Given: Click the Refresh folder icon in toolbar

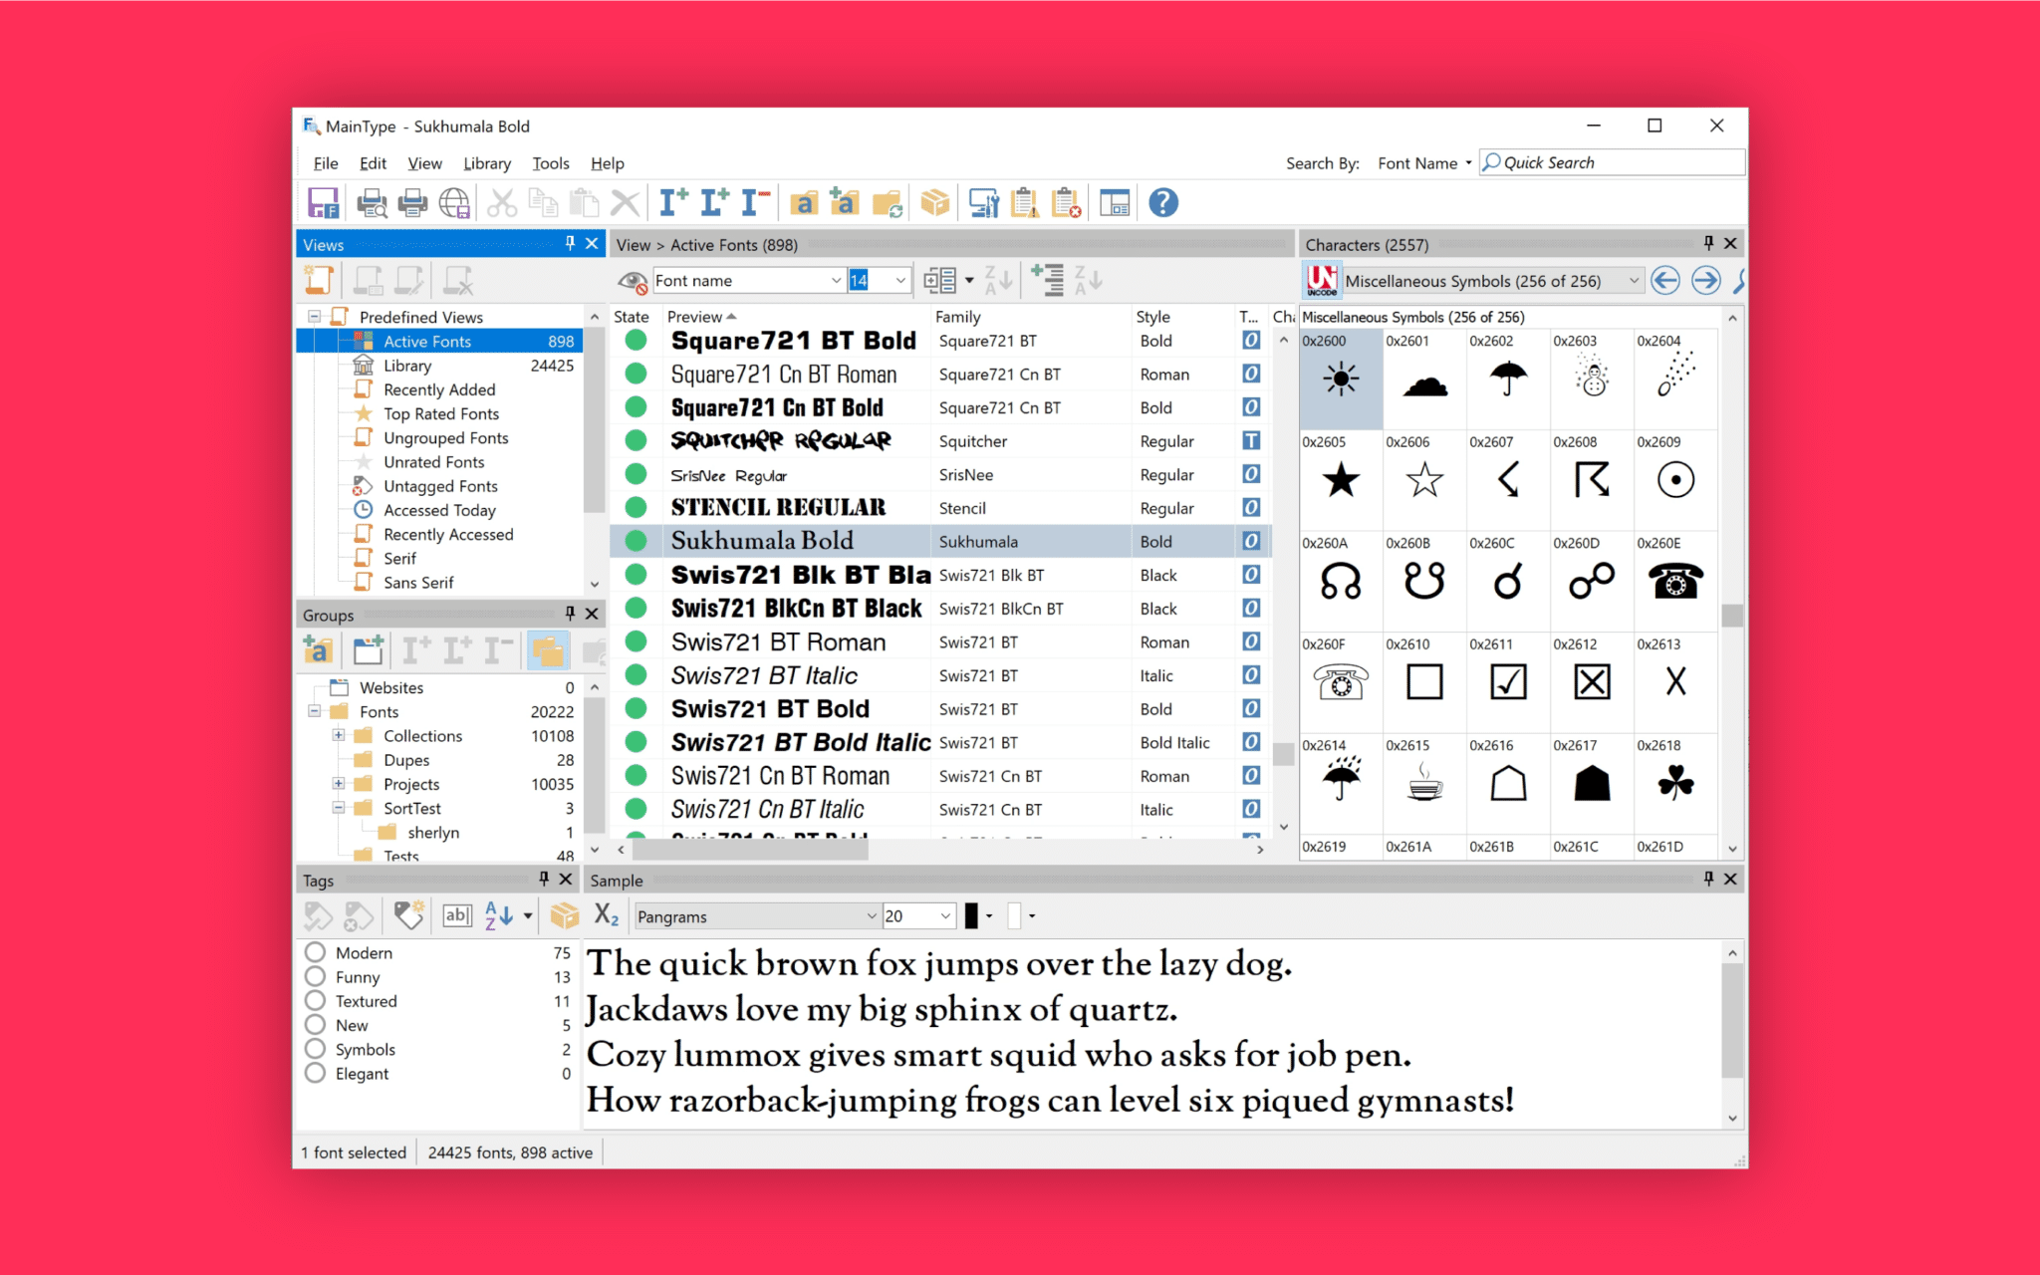Looking at the screenshot, I should coord(887,203).
